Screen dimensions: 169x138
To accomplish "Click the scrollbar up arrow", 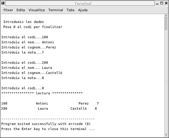I will (x=166, y=16).
